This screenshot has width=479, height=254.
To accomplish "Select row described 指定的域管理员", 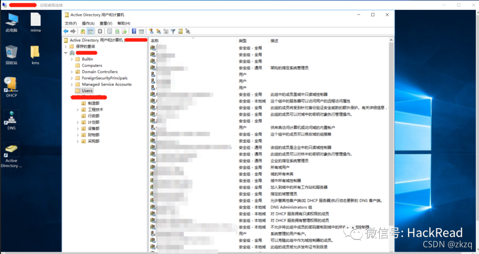I will tap(269, 194).
